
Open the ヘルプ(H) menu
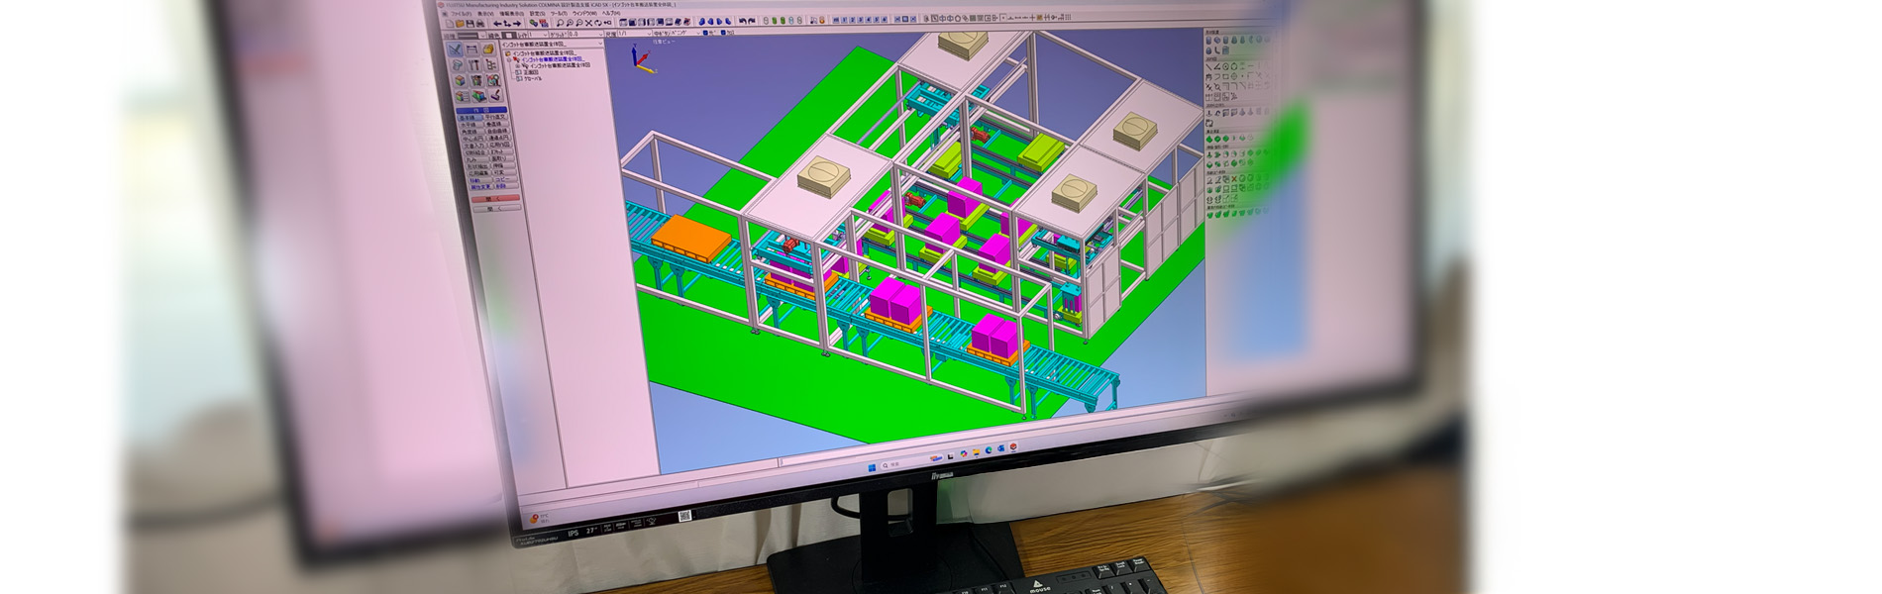[x=611, y=14]
